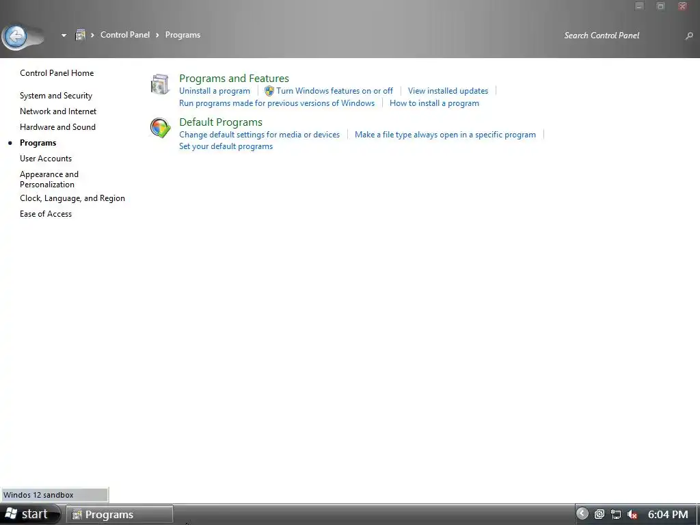Screen dimensions: 700x525
Task: Select the Programs taskbar button
Action: (120, 514)
